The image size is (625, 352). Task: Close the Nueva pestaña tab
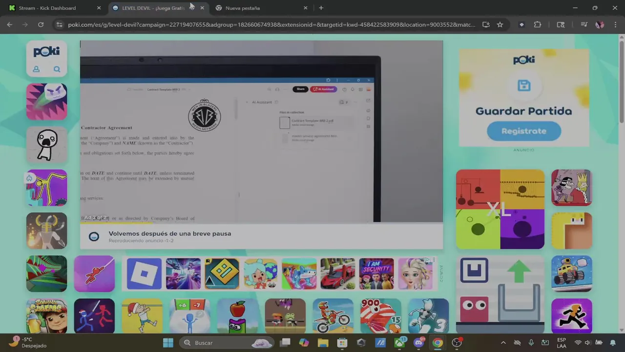(305, 8)
